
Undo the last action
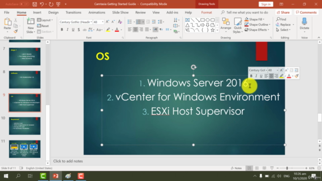[x=42, y=4]
